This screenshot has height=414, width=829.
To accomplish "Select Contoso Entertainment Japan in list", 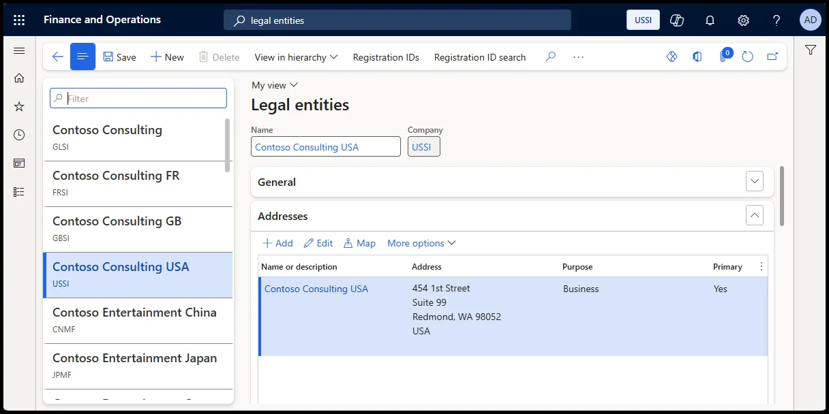I will point(138,366).
